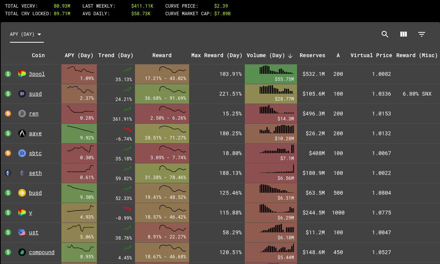The height and width of the screenshot is (264, 440).
Task: Click the aave APY chart cell showing 9.92%
Action: tap(79, 133)
